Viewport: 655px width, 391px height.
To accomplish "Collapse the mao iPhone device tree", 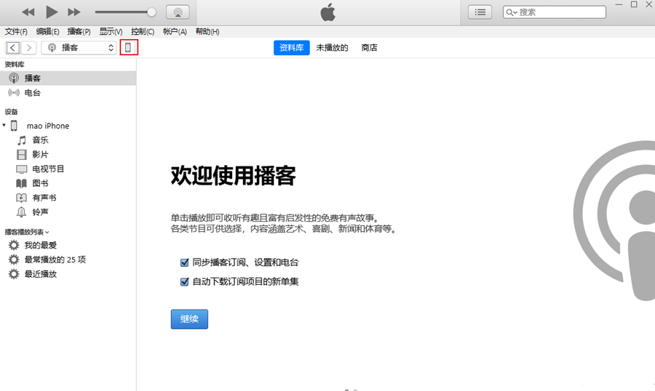I will (4, 125).
